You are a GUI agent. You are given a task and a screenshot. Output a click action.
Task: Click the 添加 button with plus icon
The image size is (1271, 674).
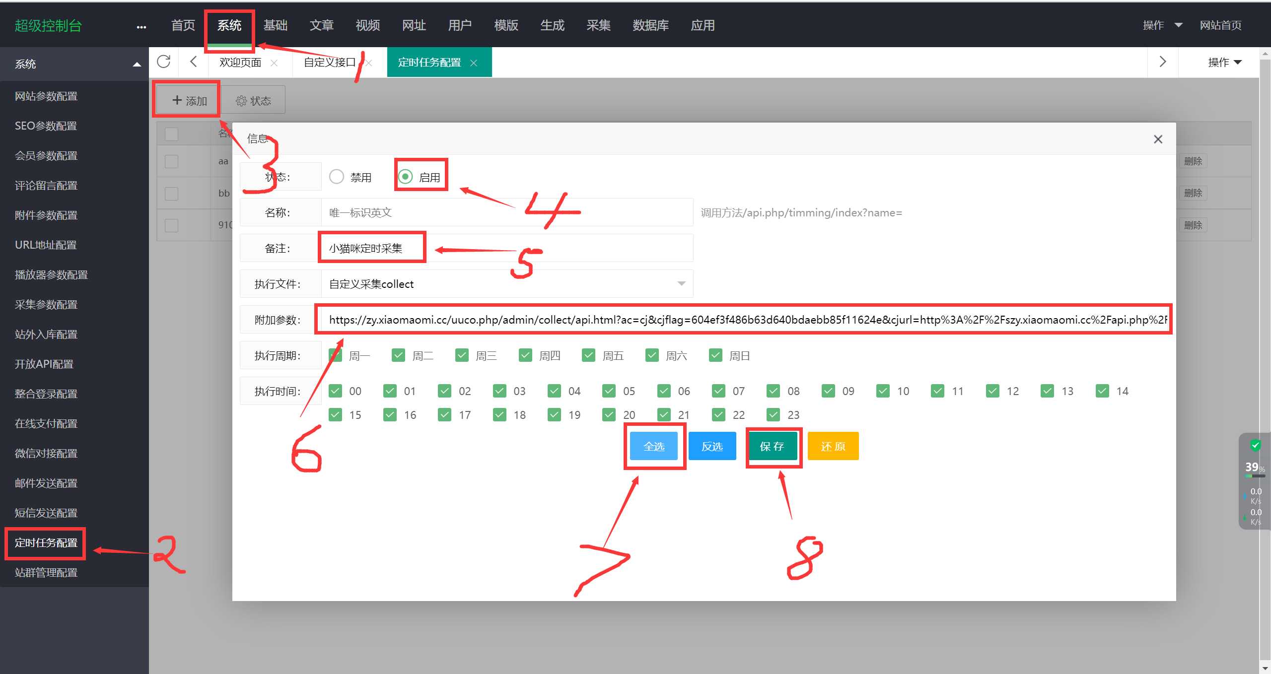click(189, 100)
